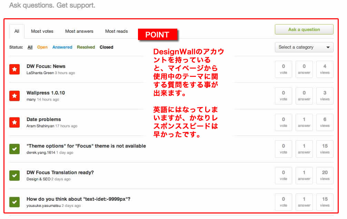The width and height of the screenshot is (347, 219).
Task: Click the vote count box for DW Focus: News
Action: click(x=284, y=69)
